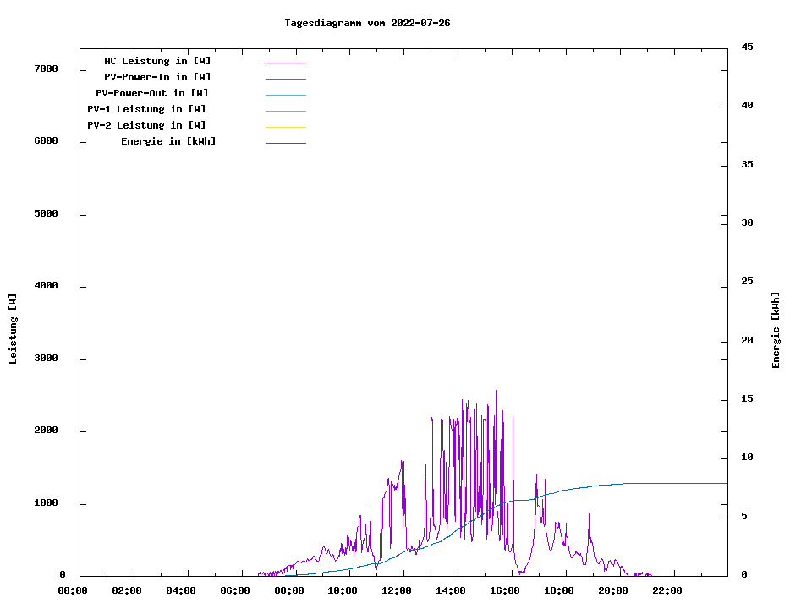The width and height of the screenshot is (812, 609).
Task: Click the PV-Power-Out legend entry text
Action: click(152, 93)
